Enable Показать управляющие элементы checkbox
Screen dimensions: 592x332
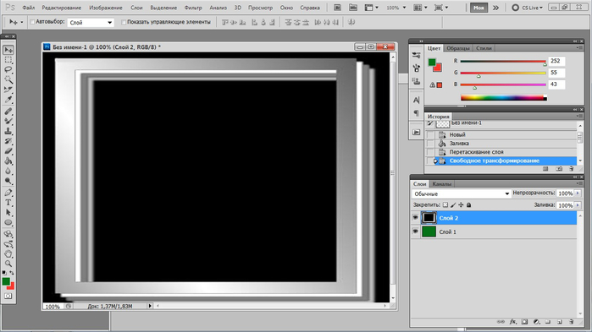[x=123, y=22]
